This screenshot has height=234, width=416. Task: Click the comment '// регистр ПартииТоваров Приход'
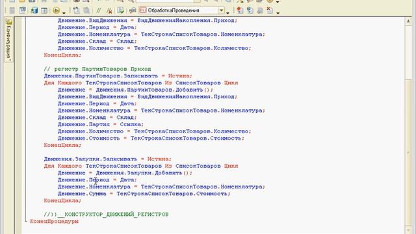(97, 69)
